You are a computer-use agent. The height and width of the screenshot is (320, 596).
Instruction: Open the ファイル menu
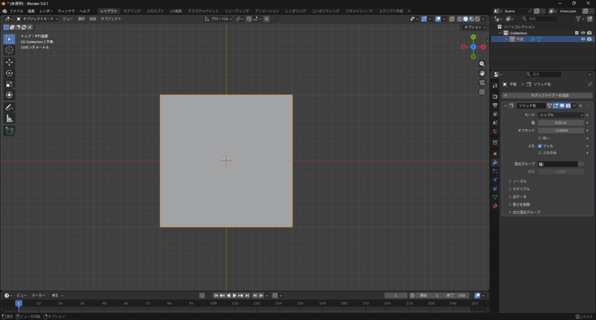(16, 11)
